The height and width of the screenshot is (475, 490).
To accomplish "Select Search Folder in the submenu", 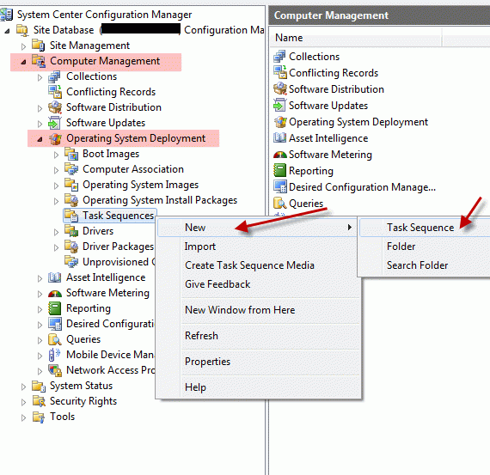I will tap(417, 265).
